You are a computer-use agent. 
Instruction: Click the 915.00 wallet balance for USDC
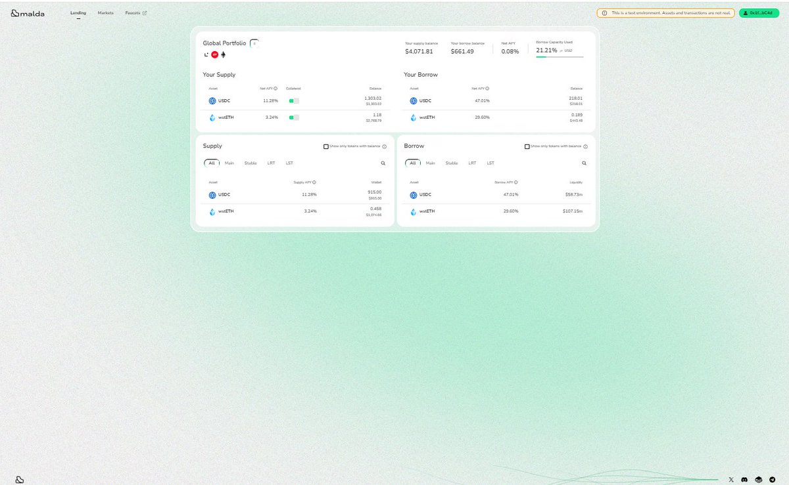point(375,192)
